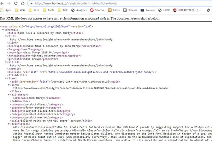Open the Analytics bookmark
Viewport: 212px width, 141px height.
(x=79, y=10)
